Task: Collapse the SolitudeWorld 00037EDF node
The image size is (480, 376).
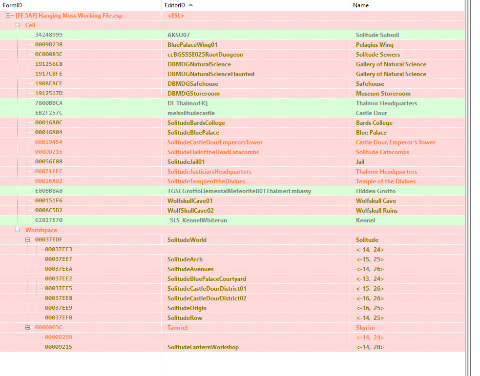Action: [x=28, y=239]
